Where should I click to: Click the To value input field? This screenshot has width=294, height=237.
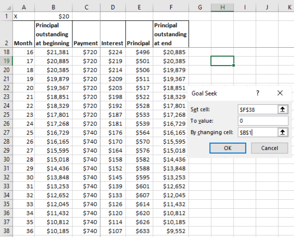pos(263,121)
